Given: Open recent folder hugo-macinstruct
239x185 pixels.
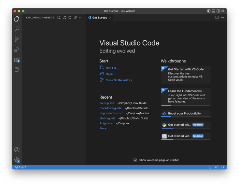Looking at the screenshot, I should coord(111,113).
